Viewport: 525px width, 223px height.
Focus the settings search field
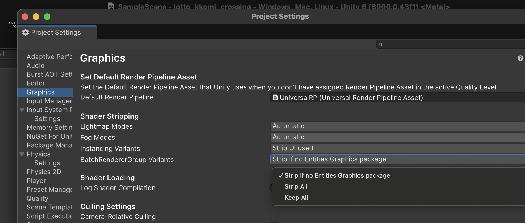(x=451, y=44)
